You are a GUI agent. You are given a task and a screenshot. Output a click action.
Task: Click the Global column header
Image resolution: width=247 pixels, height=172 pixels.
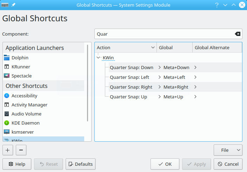[174, 47]
